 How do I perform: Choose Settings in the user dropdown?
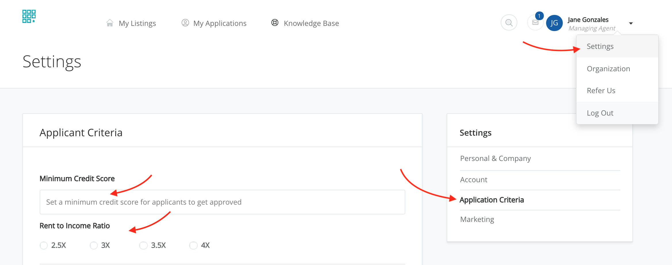pos(617,46)
